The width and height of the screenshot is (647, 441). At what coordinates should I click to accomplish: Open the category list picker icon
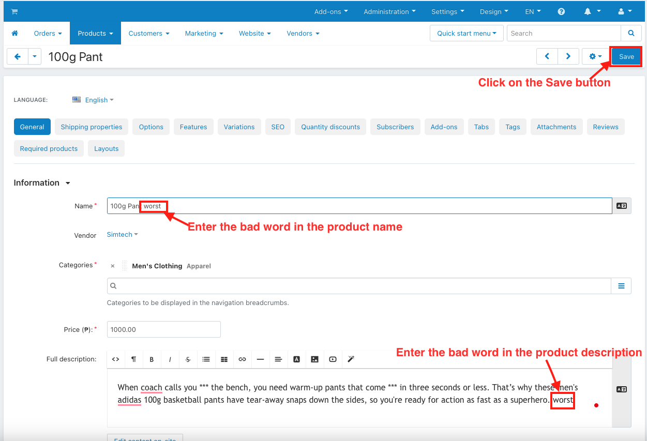coord(621,286)
